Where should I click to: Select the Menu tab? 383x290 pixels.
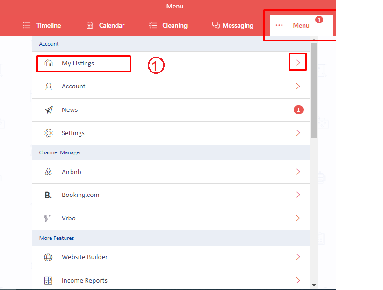(x=301, y=25)
